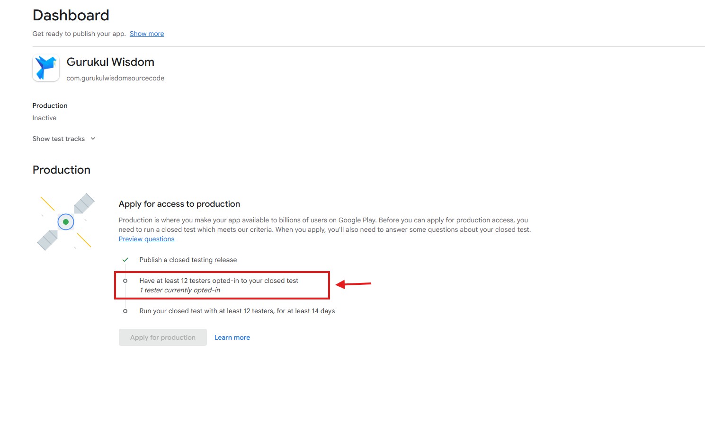Click the '1 tester currently opted-in' status text
This screenshot has width=705, height=431.
(x=180, y=290)
